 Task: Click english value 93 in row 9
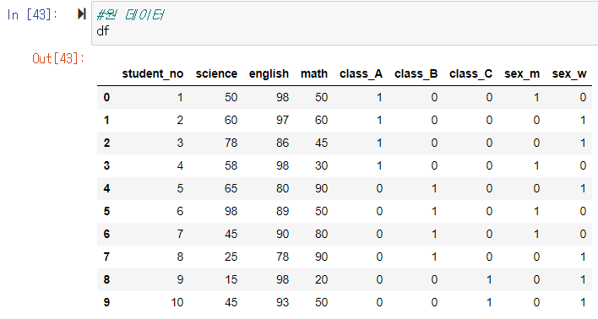pyautogui.click(x=283, y=303)
